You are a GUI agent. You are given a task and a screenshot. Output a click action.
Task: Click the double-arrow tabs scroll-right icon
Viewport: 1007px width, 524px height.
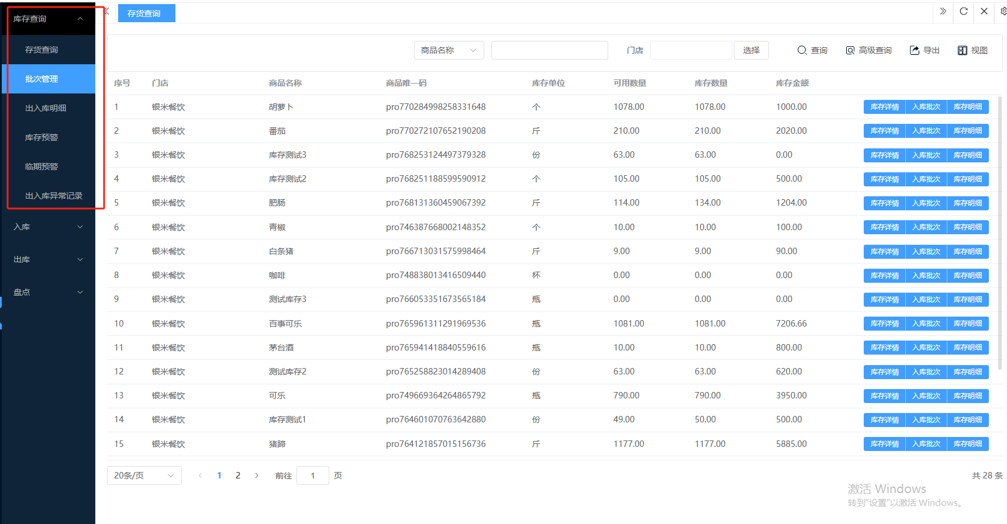(943, 11)
